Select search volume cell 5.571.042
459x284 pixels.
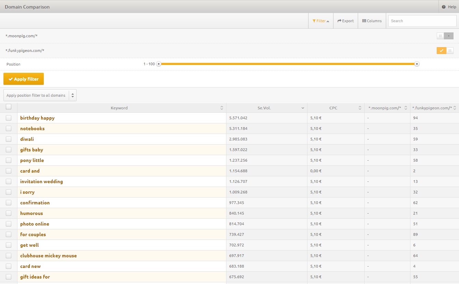238,118
